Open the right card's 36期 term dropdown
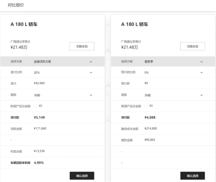Viewport: 216px width, 182px height. pyautogui.click(x=163, y=95)
